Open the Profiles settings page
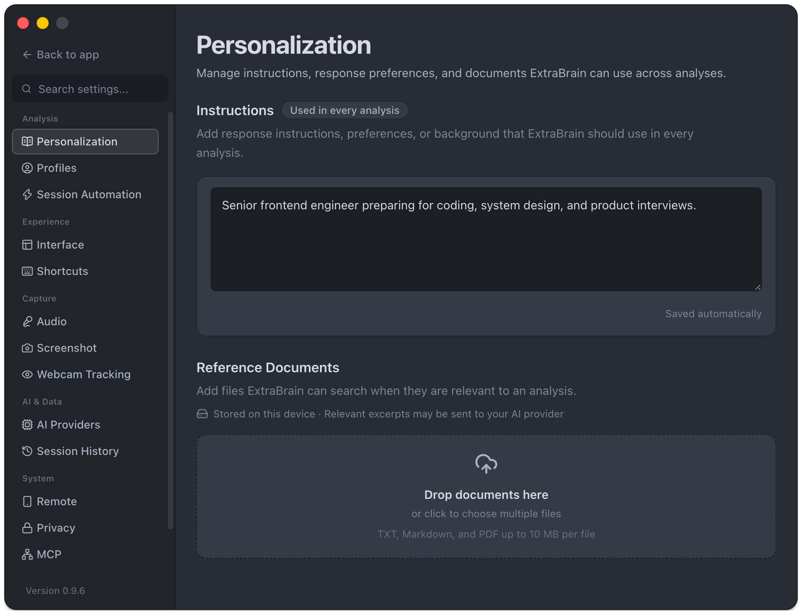The width and height of the screenshot is (802, 614). coord(85,168)
